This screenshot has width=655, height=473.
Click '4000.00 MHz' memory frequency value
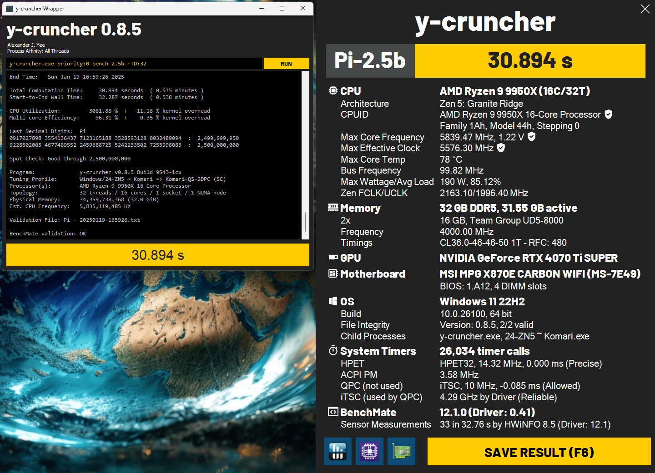467,232
